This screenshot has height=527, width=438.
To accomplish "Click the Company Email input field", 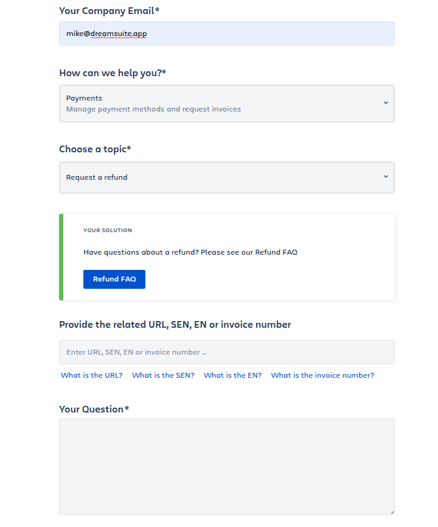I will (226, 34).
